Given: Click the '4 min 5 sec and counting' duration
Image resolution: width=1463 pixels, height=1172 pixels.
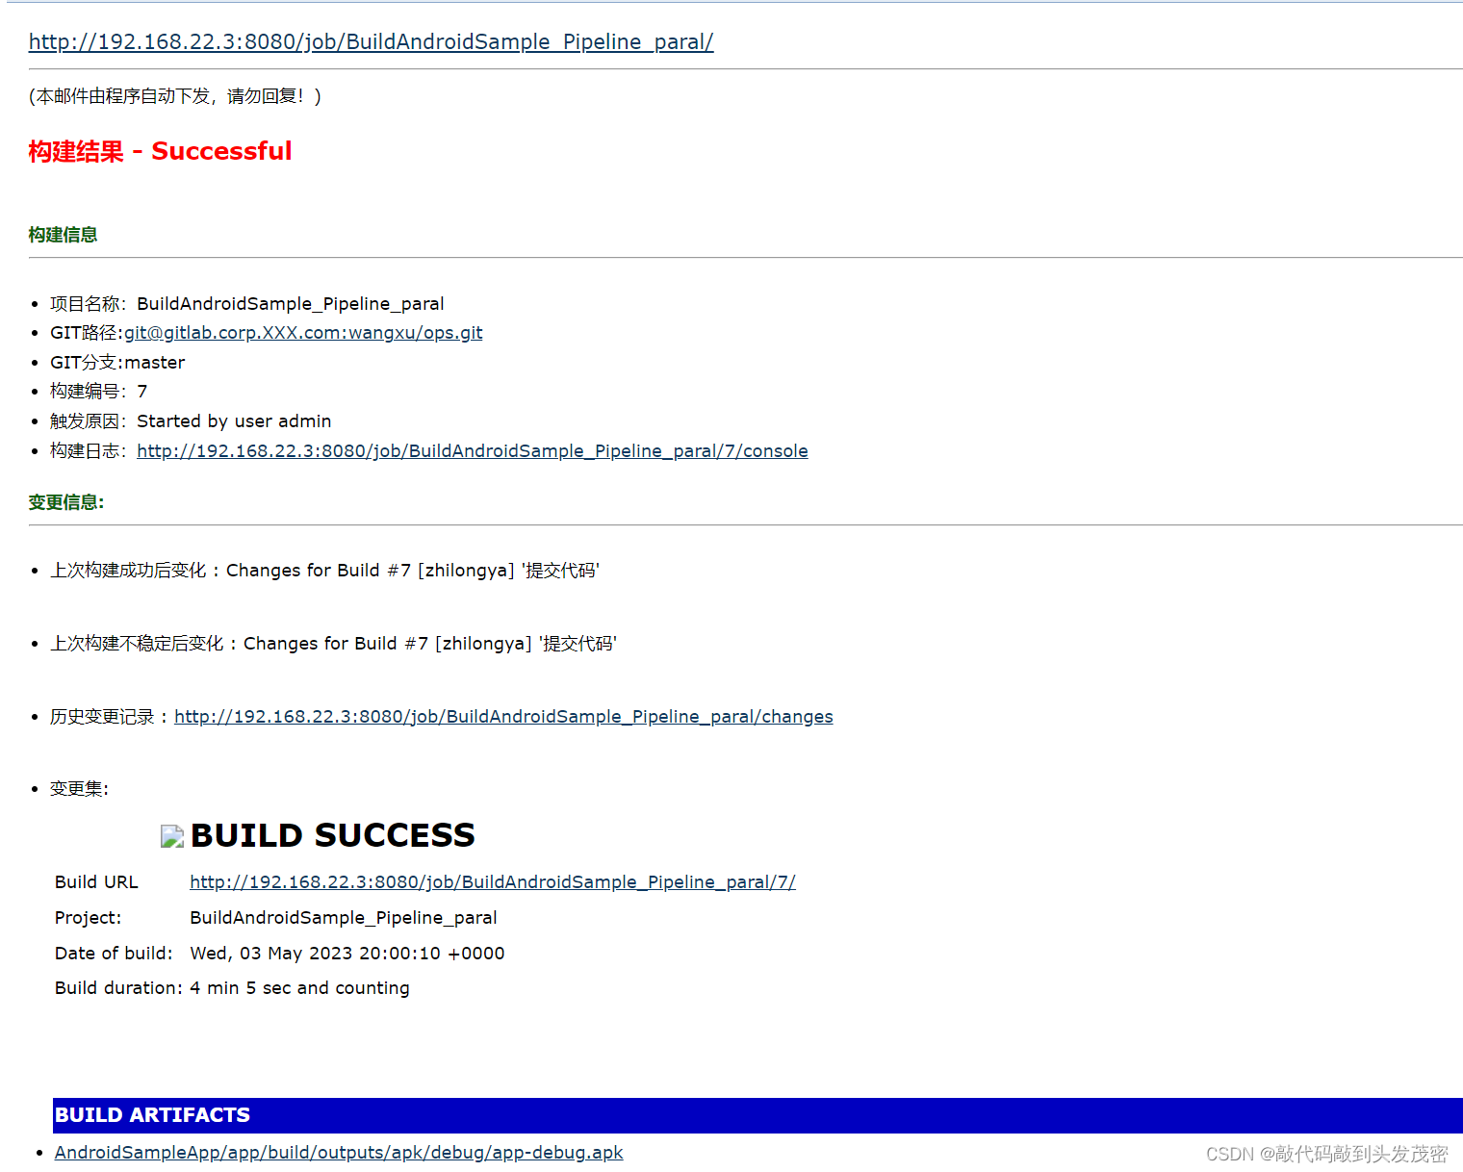Looking at the screenshot, I should click(299, 987).
